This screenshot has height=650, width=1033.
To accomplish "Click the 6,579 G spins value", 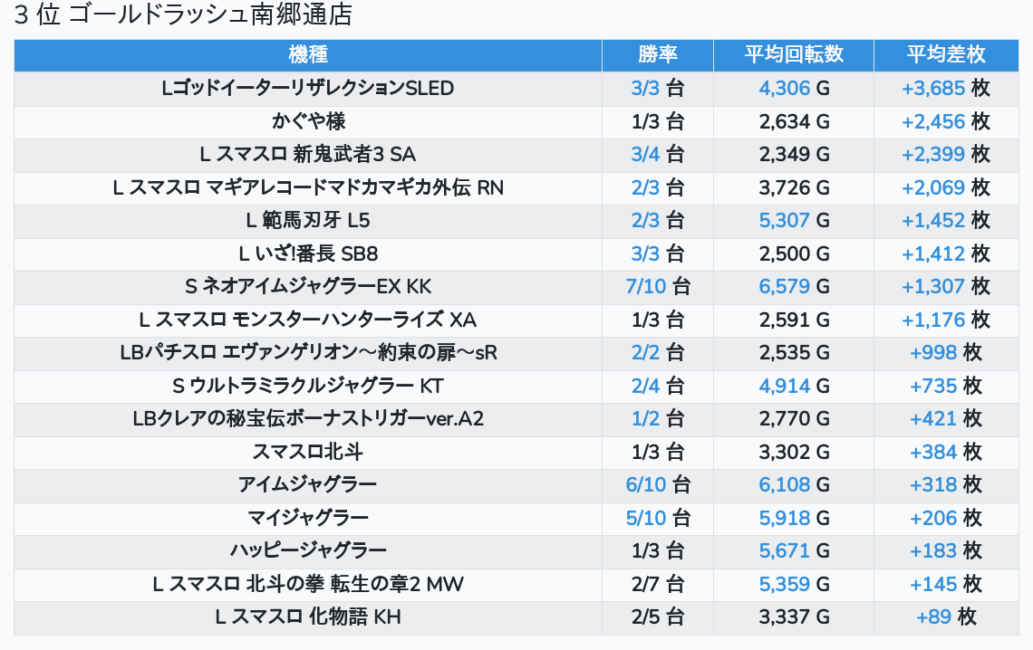I will pos(784,287).
